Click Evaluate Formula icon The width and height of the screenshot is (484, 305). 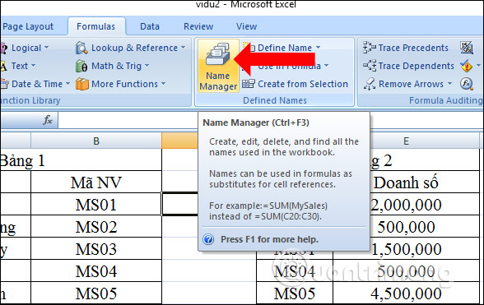466,84
